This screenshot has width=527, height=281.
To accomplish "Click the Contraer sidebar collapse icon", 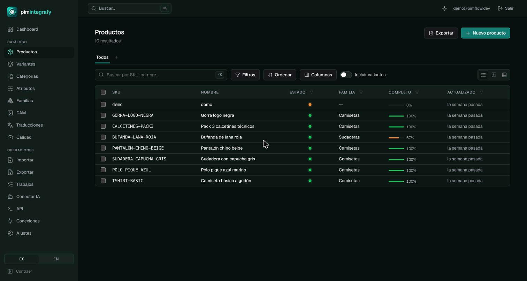I will tap(10, 271).
